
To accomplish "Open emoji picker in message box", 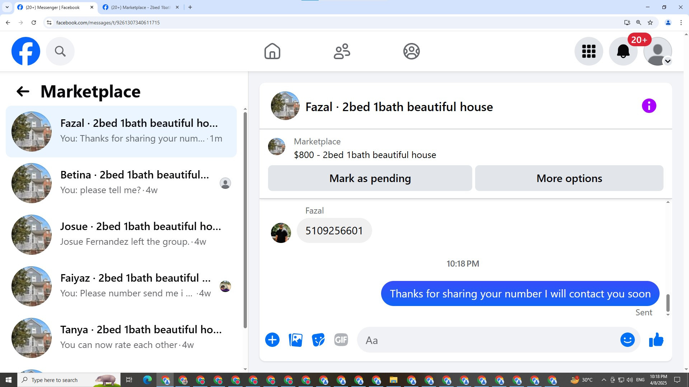I will tap(627, 340).
